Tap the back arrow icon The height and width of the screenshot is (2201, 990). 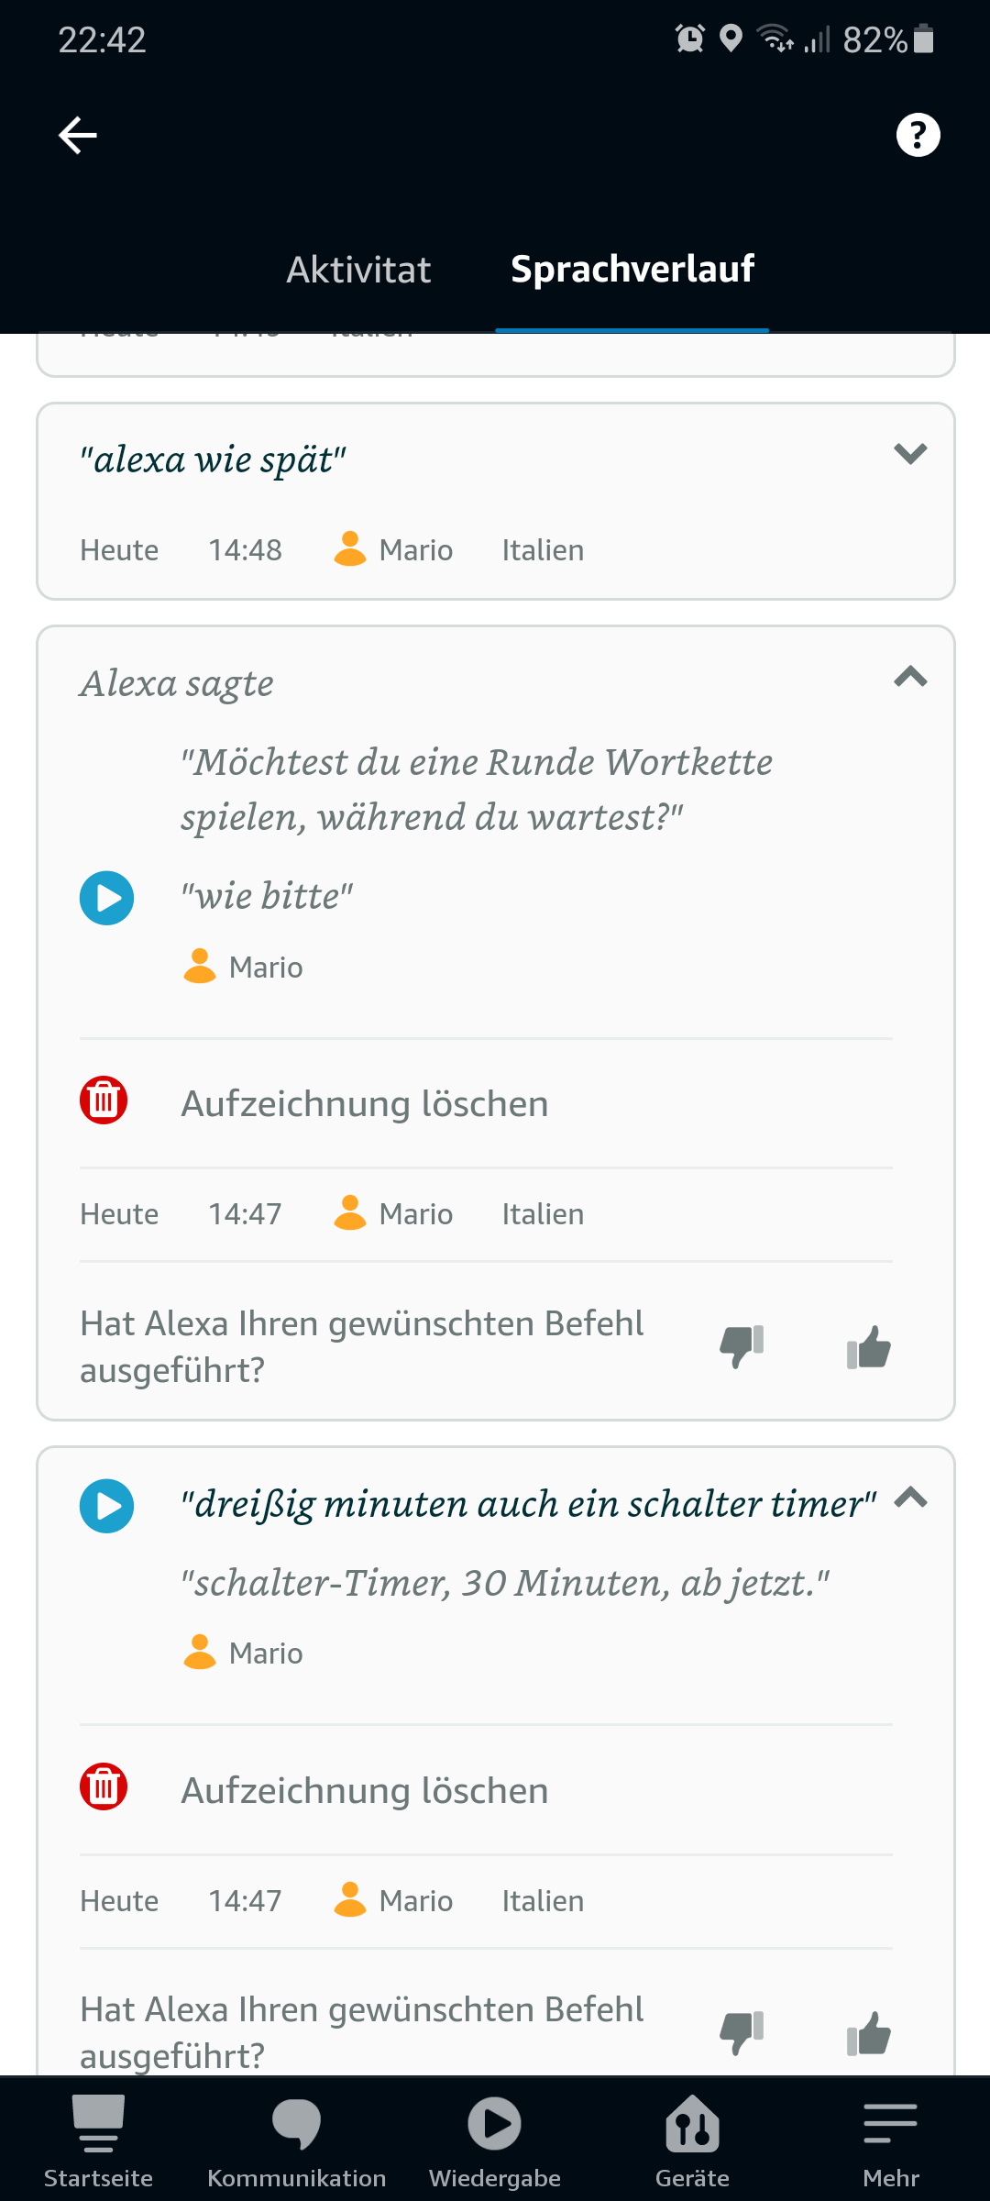[78, 136]
